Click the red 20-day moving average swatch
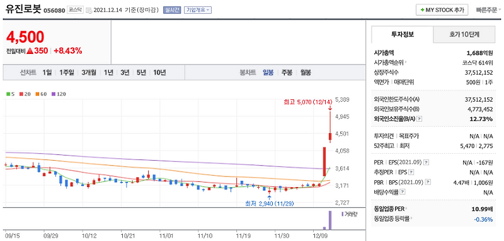The image size is (504, 241). (x=21, y=94)
